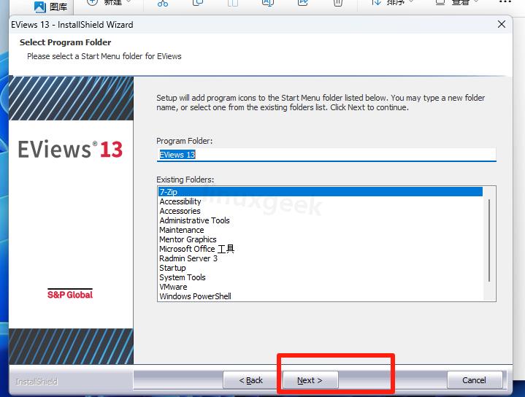This screenshot has height=397, width=525.
Task: Pick Radmin Server 3 folder
Action: click(x=188, y=258)
